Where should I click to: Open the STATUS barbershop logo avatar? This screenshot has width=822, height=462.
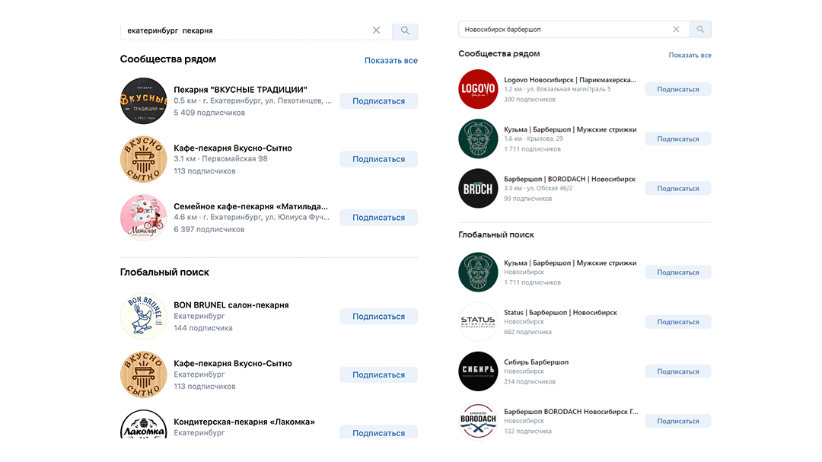click(x=478, y=321)
